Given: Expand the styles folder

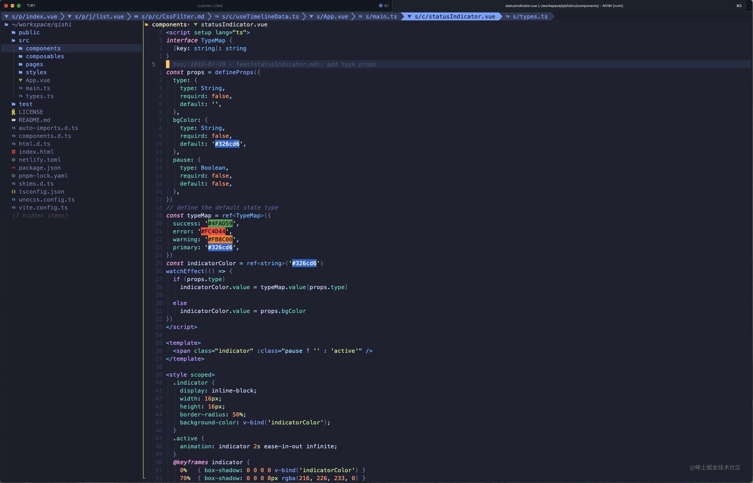Looking at the screenshot, I should click(x=36, y=72).
